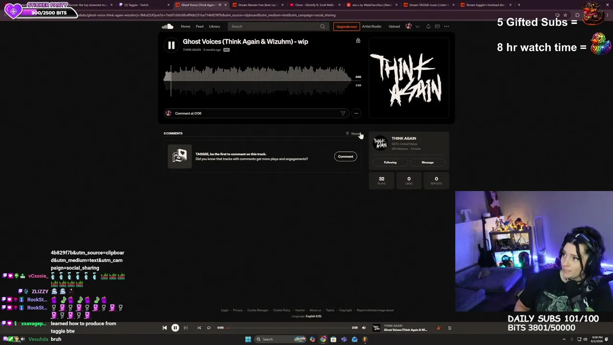Viewport: 613px width, 345px height.
Task: Toggle repeat in player bar
Action: pyautogui.click(x=209, y=328)
